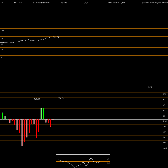Click the MR axis label -20
The height and width of the screenshot is (168, 168).
tap(164, 127)
